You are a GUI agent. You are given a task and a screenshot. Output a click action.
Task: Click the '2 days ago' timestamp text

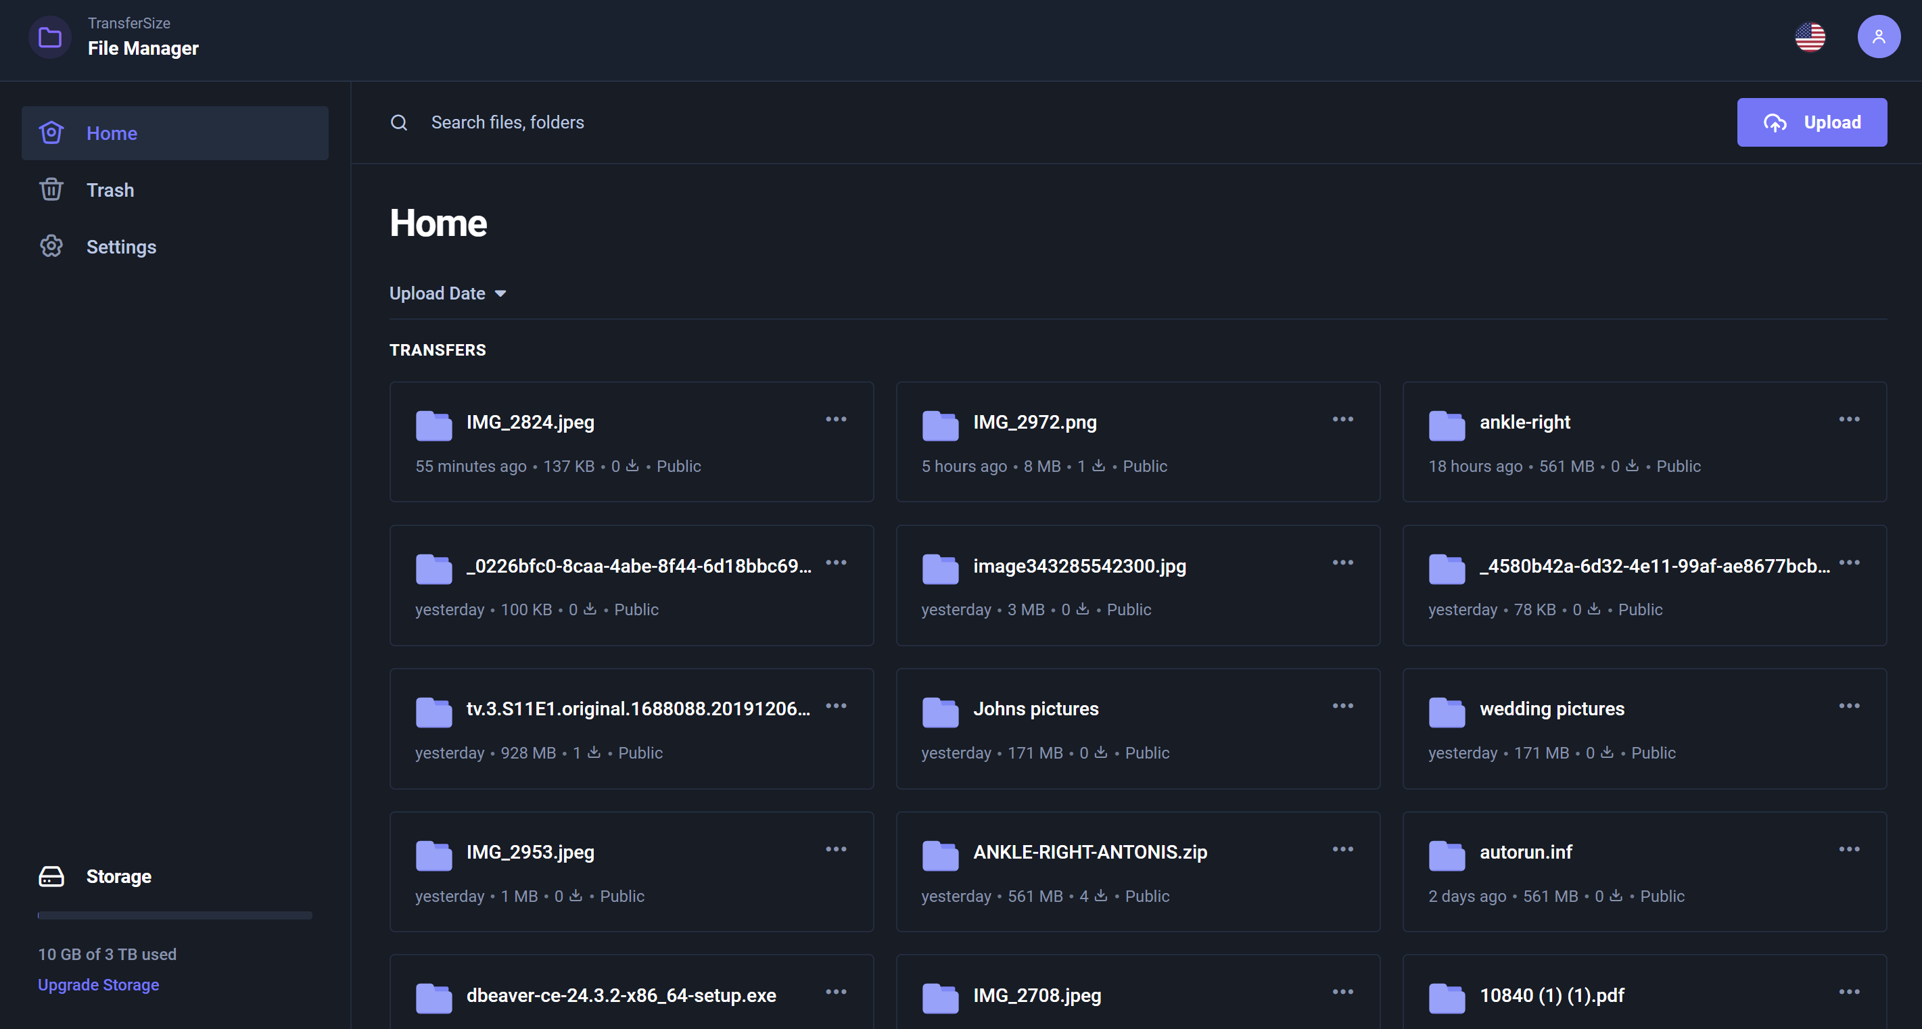[1467, 896]
